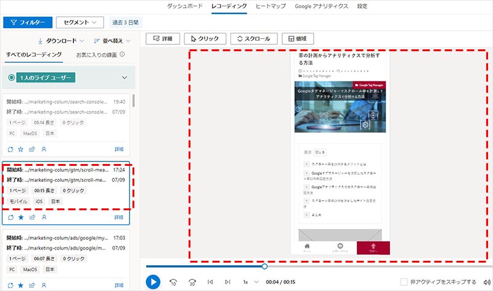The width and height of the screenshot is (493, 291).
Task: Share the 17:24 gtm/scroll recording
Action: 32,217
